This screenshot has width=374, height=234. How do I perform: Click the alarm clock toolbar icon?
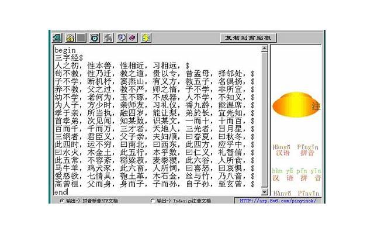coord(94,37)
